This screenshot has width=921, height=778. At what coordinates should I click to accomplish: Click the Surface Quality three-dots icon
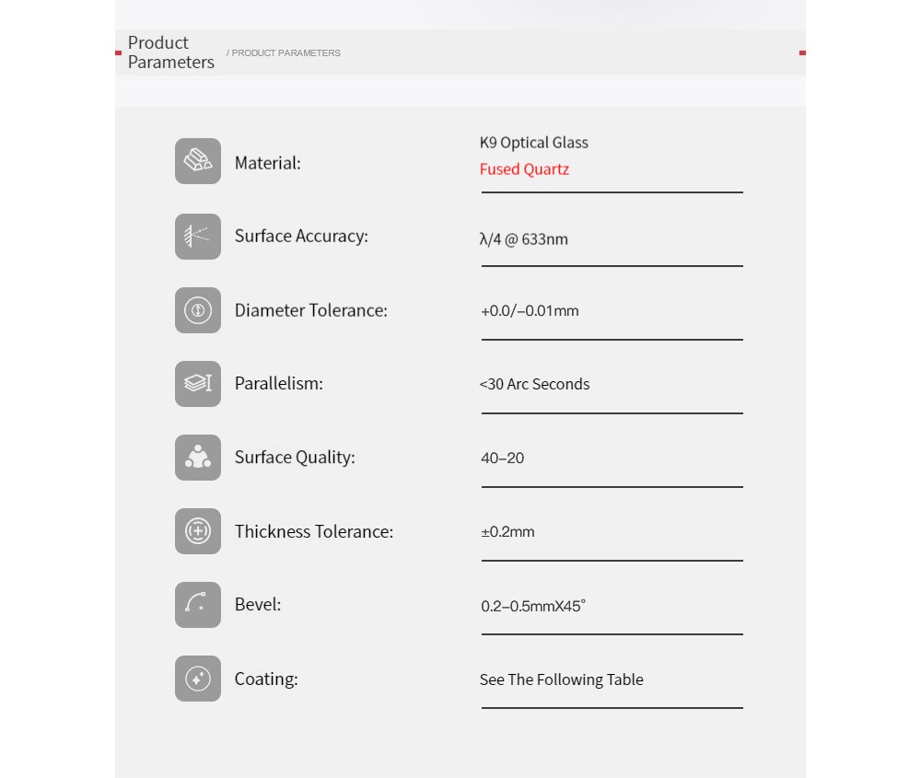[x=198, y=458]
